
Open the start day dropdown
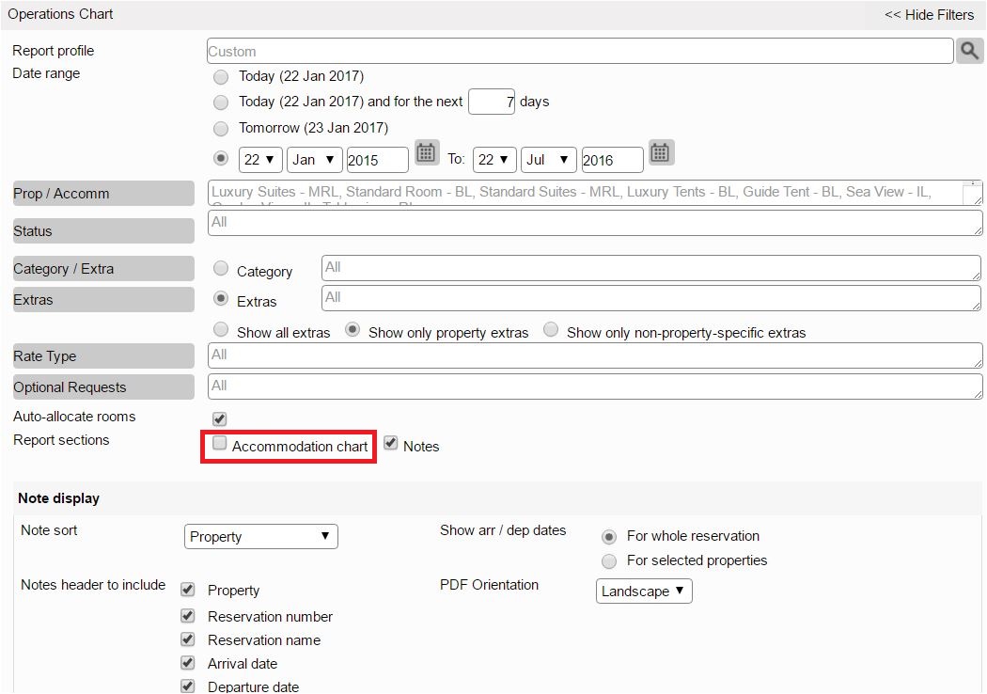click(260, 160)
